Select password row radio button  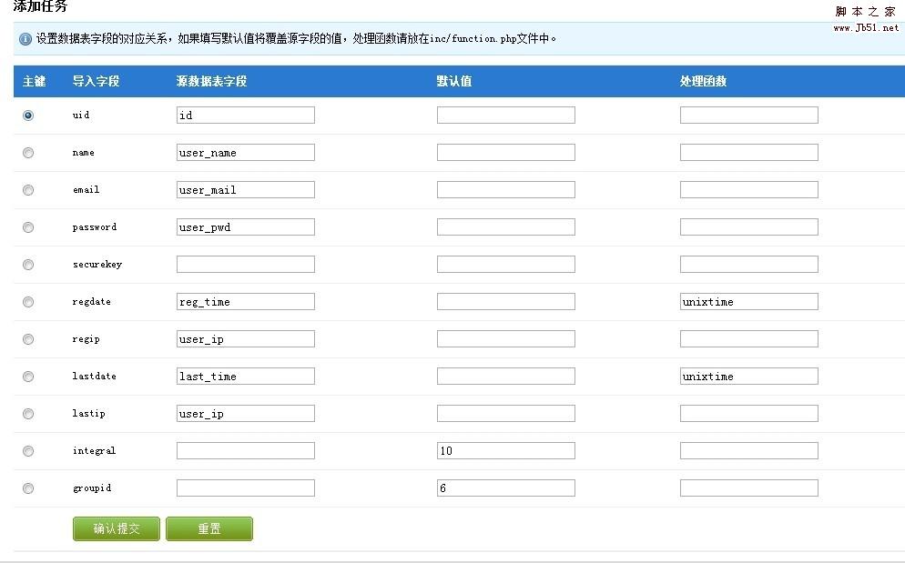pos(27,227)
